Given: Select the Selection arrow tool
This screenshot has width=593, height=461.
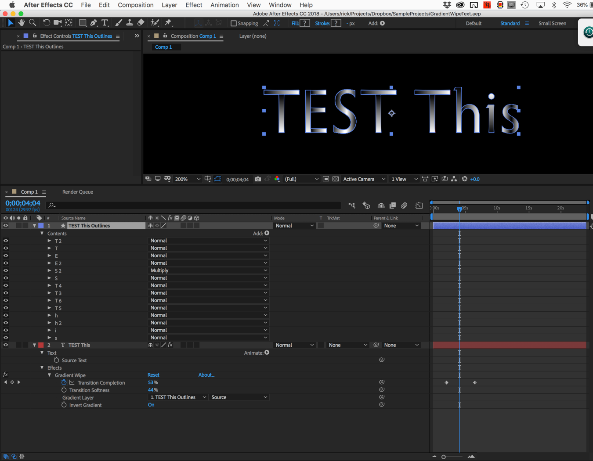Looking at the screenshot, I should (11, 23).
